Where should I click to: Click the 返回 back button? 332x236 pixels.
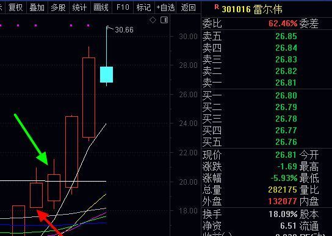point(188,7)
